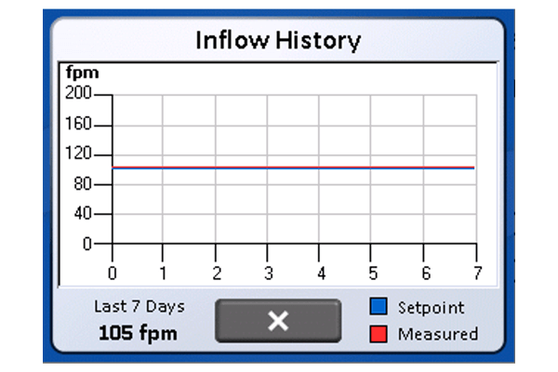
Task: Click the Last 7 Days label
Action: [x=139, y=306]
